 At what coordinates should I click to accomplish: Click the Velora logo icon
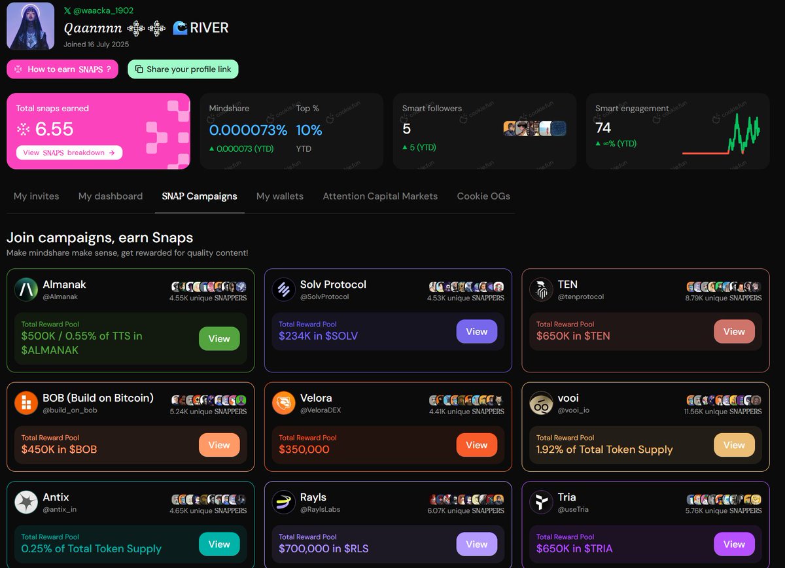pos(284,403)
